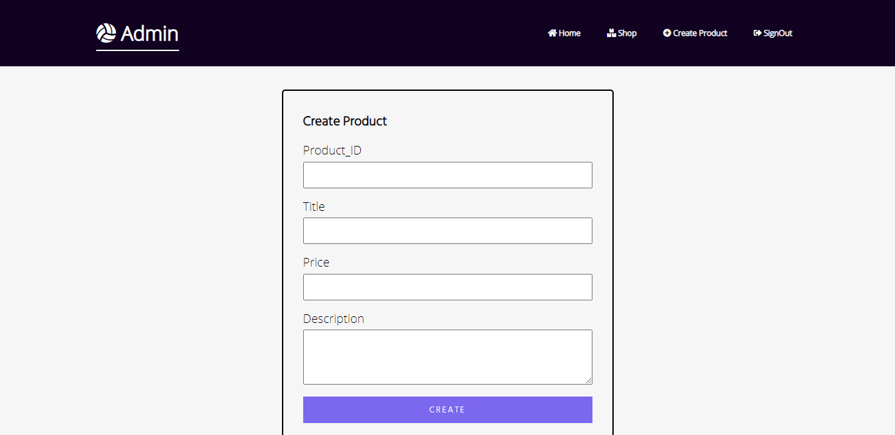
Task: Click the volleyball Admin logo icon
Action: 106,32
